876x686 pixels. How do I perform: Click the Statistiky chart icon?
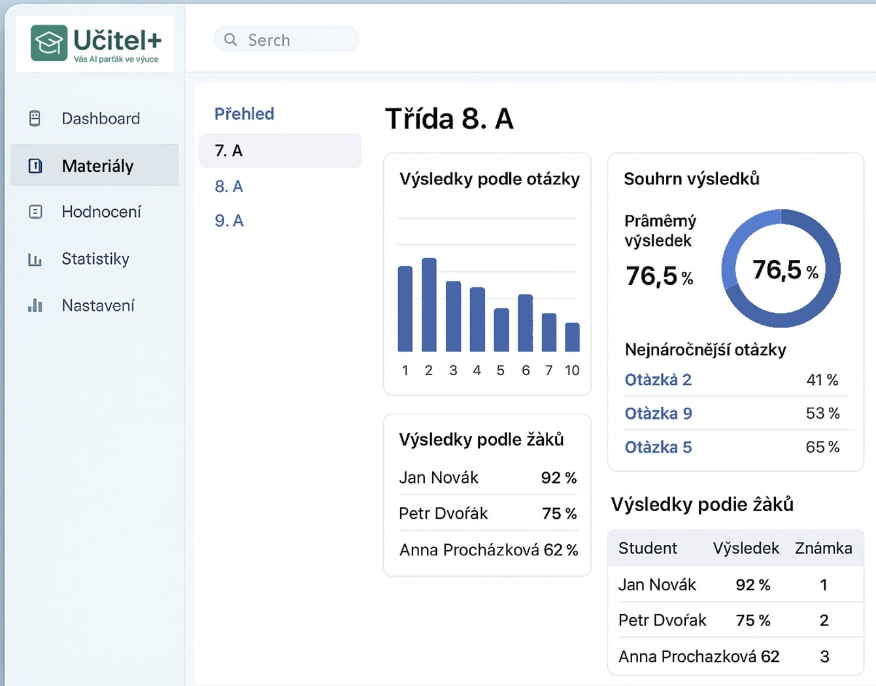click(x=35, y=259)
